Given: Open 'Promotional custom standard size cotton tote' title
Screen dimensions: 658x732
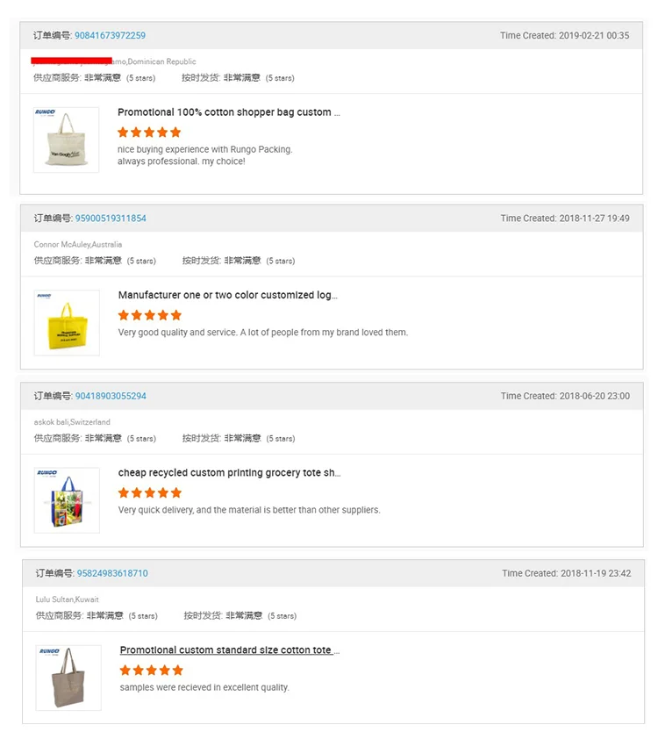Looking at the screenshot, I should click(x=229, y=650).
